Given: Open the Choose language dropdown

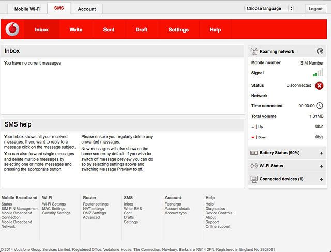Looking at the screenshot, I should click(x=269, y=9).
